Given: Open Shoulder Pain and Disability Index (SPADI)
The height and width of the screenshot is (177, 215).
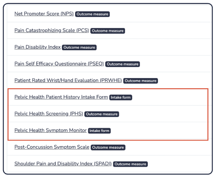Looking at the screenshot, I should tap(63, 164).
